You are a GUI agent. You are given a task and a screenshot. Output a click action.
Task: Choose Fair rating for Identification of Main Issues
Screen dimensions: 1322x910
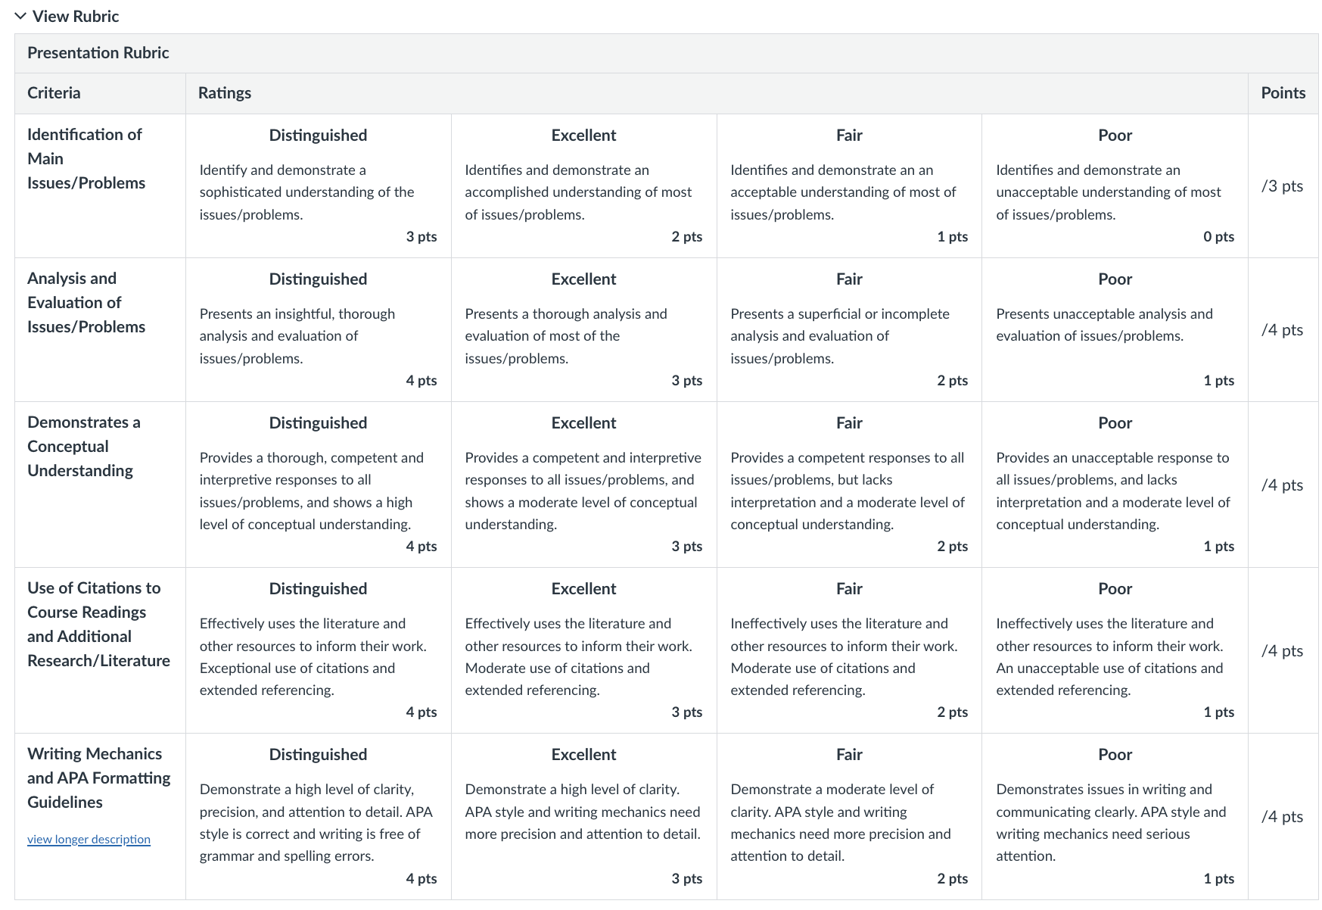[x=849, y=186]
